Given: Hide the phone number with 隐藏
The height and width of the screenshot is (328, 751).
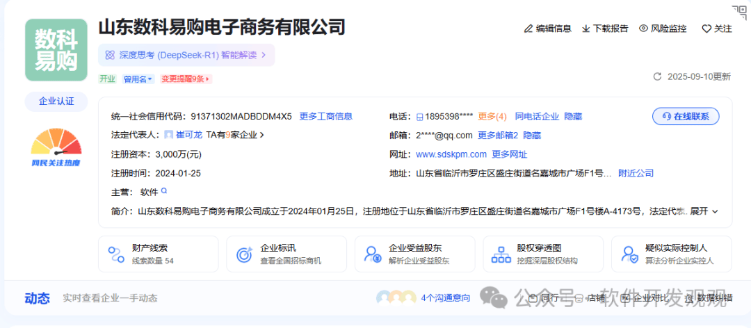Looking at the screenshot, I should [573, 117].
